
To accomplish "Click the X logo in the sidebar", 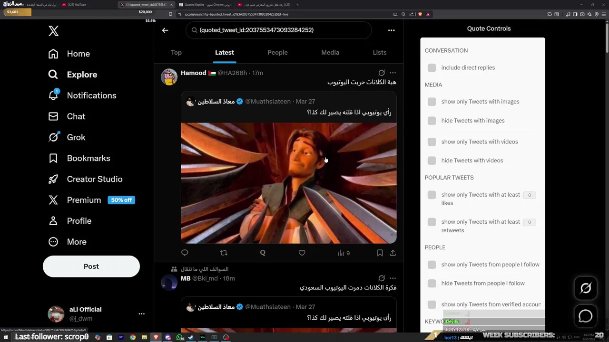I will click(x=53, y=31).
